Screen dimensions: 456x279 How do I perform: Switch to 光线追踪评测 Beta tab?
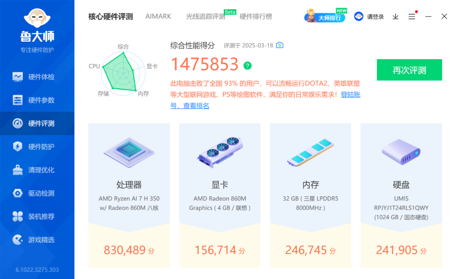click(206, 16)
